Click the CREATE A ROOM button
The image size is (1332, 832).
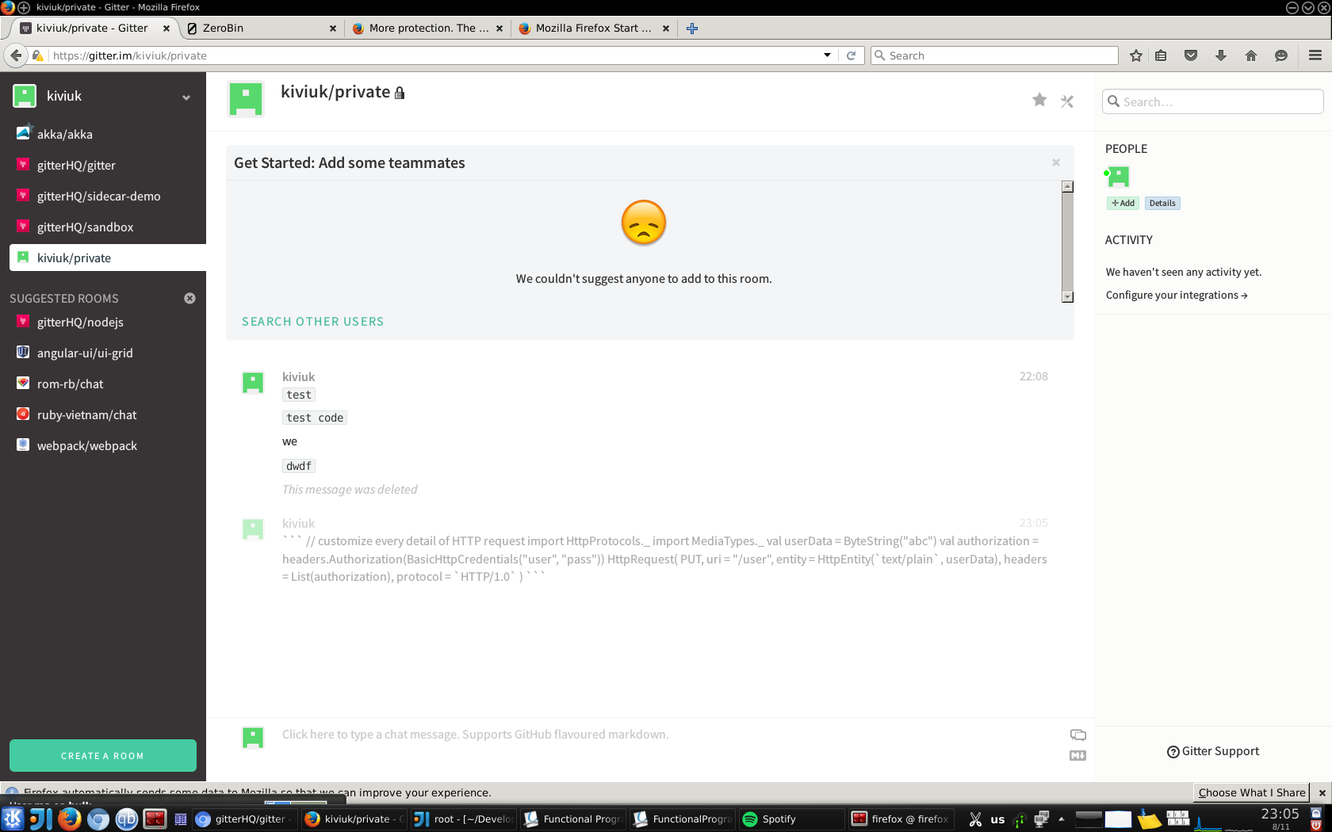[103, 755]
